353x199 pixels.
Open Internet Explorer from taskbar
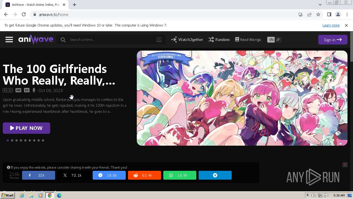(x=22, y=195)
